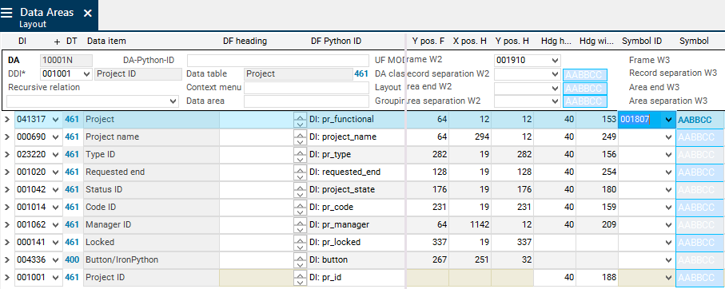Click the Symbol ID column header
725x289 pixels.
[x=642, y=41]
